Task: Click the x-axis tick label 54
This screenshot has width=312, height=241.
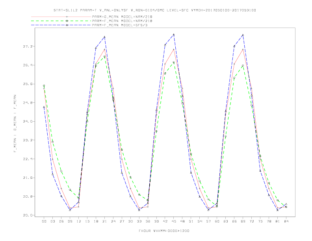Action: pos(200,221)
